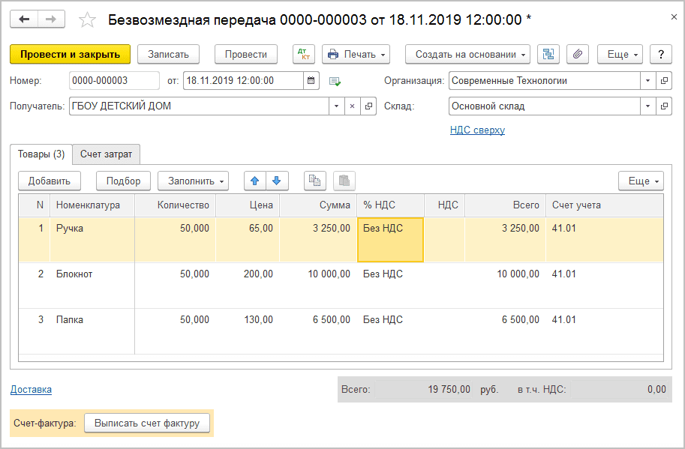Click the Получатель field ГБОУ ДЕТСКИЙ ДОМ

coord(200,106)
